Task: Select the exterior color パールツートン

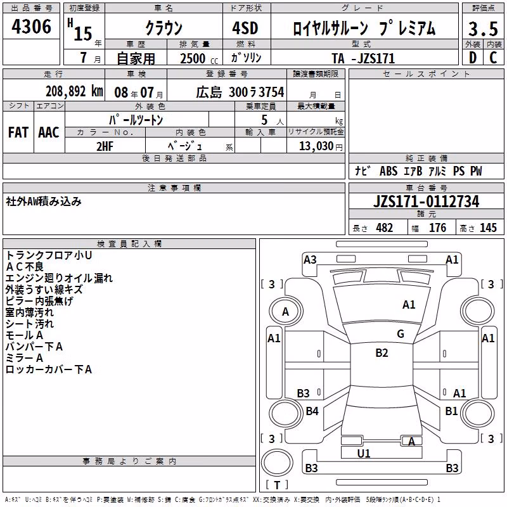Action: [x=136, y=120]
